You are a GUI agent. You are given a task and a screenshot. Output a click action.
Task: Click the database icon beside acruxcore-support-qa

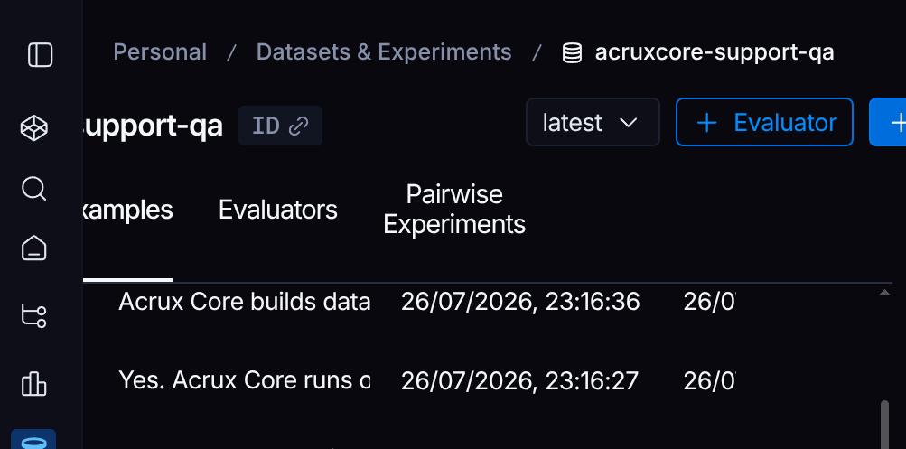[x=572, y=53]
